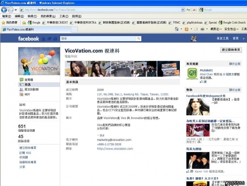Open the 編輯(E) menu

[19, 16]
